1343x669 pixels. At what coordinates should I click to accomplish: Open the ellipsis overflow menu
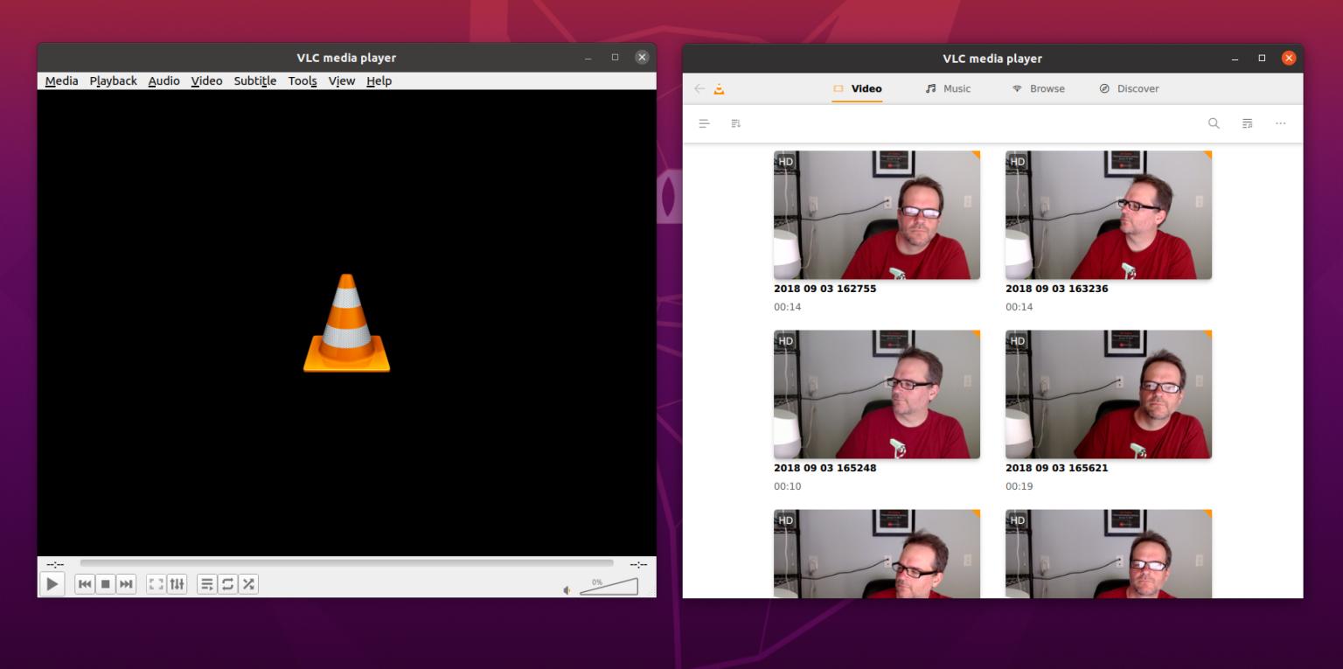tap(1280, 123)
